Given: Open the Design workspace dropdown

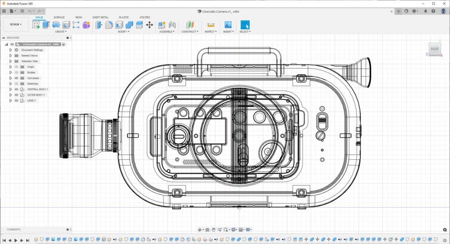Looking at the screenshot, I should [x=16, y=25].
